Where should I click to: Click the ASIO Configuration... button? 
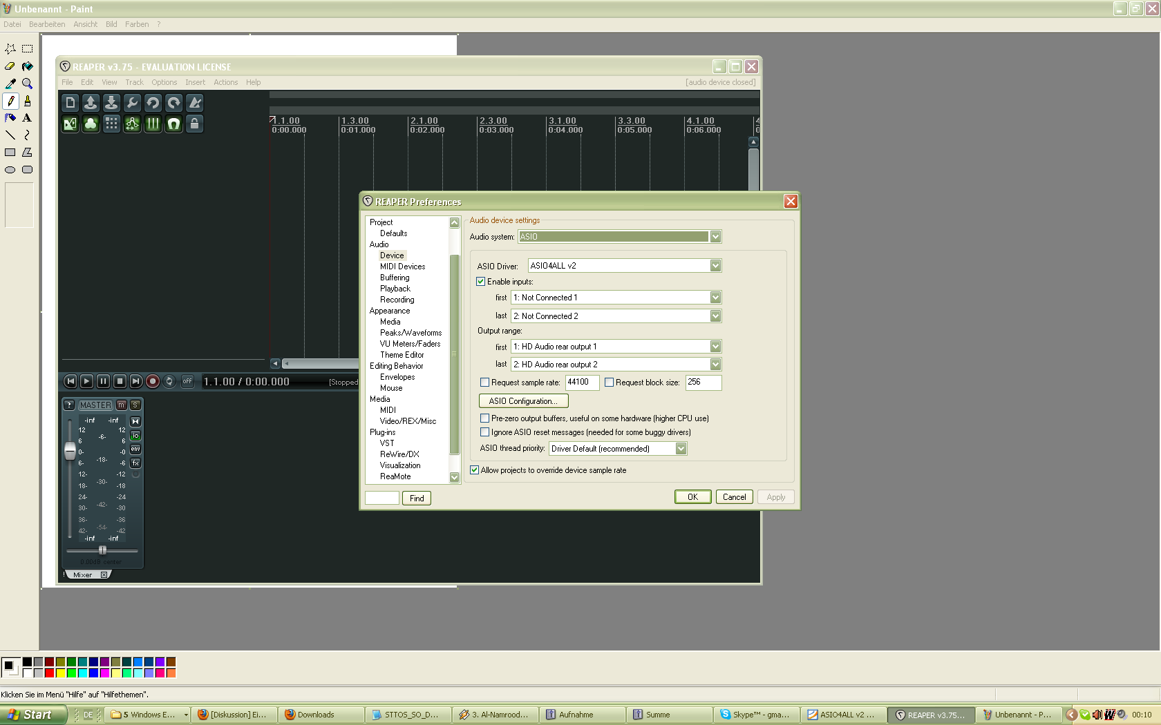(523, 401)
